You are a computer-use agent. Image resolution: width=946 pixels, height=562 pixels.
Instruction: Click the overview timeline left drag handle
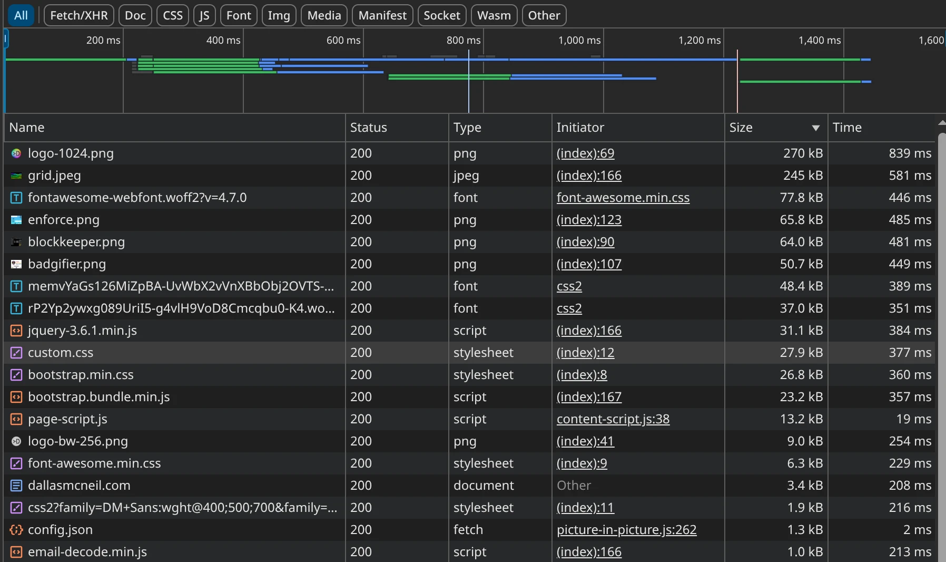pyautogui.click(x=6, y=39)
